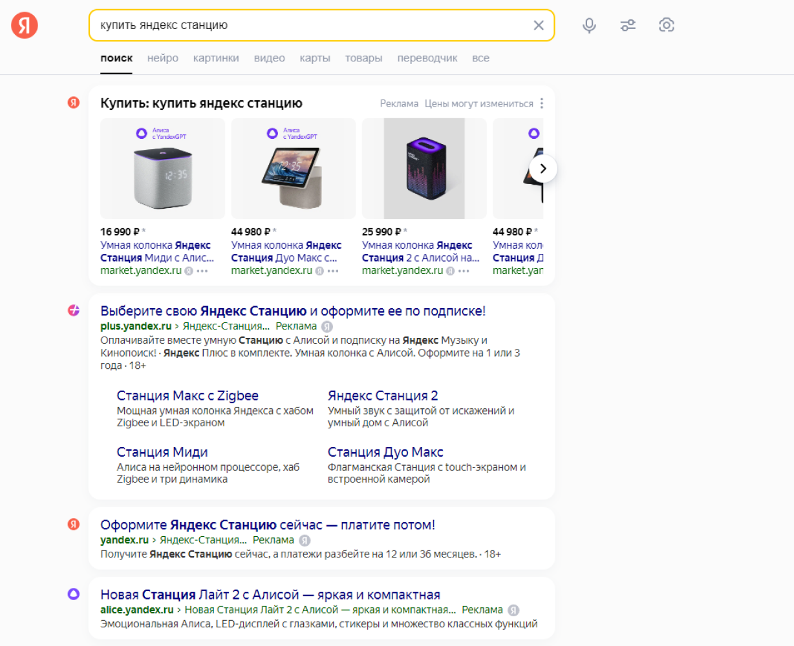Click the 25 990 ₽ price
Screen dimensions: 794x646
381,231
